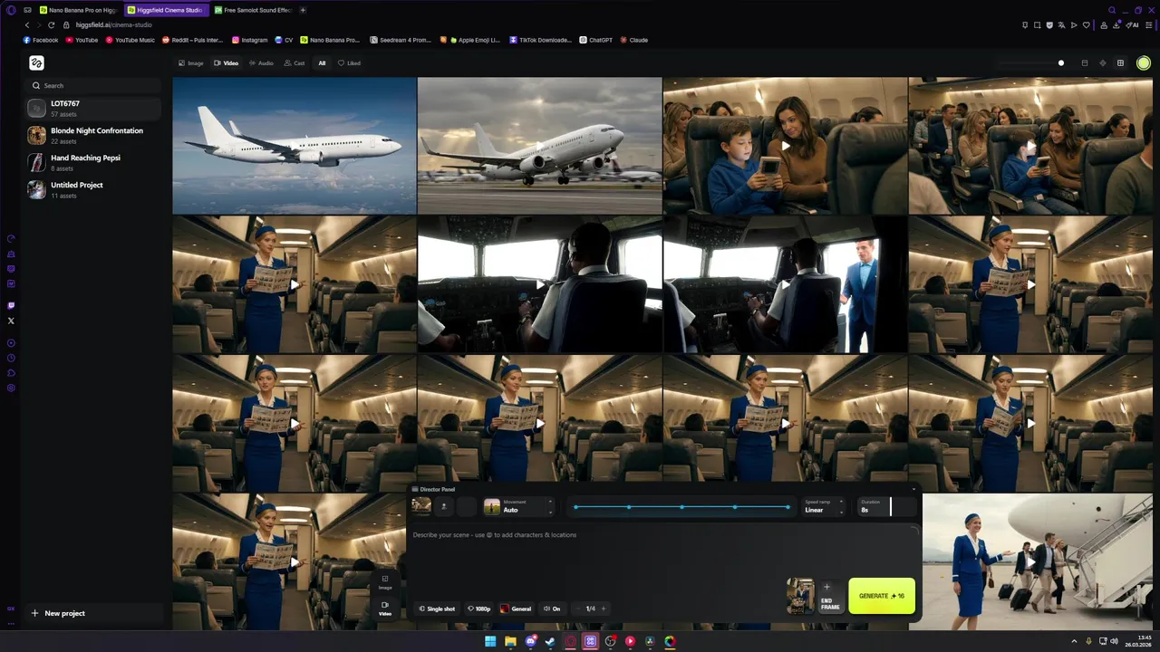The image size is (1160, 652).
Task: Decrease generation count with minus
Action: pyautogui.click(x=577, y=609)
